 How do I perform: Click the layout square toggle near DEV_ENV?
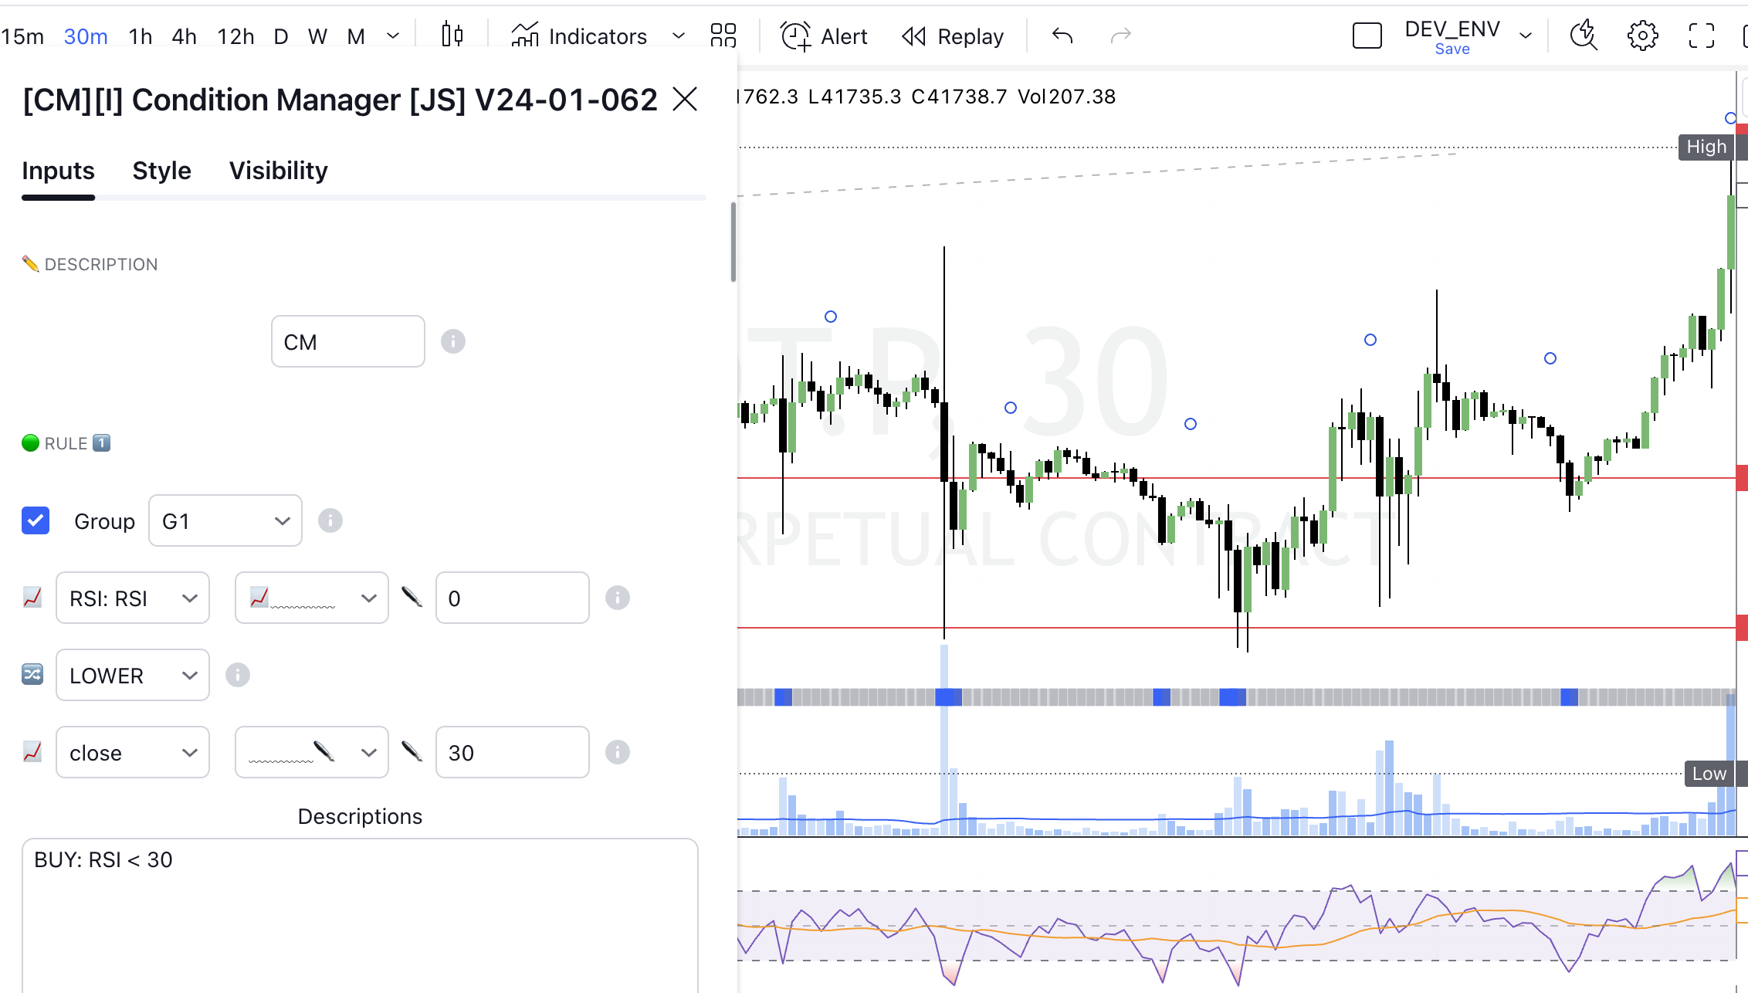(x=1367, y=36)
